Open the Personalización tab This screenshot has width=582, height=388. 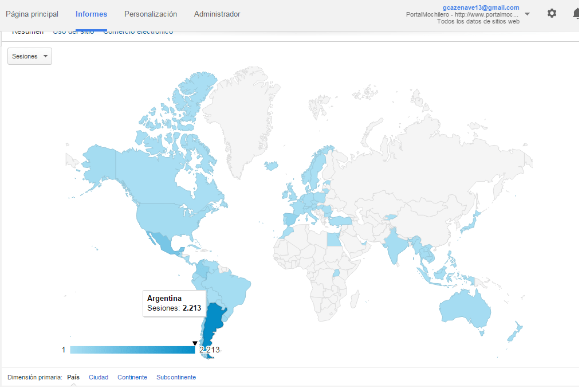[x=151, y=14]
